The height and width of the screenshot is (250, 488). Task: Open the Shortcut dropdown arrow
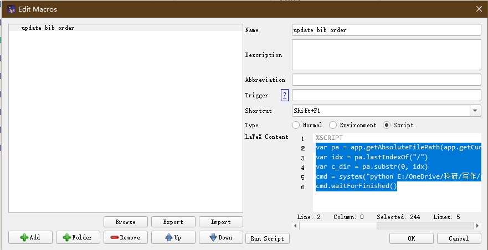[475, 111]
